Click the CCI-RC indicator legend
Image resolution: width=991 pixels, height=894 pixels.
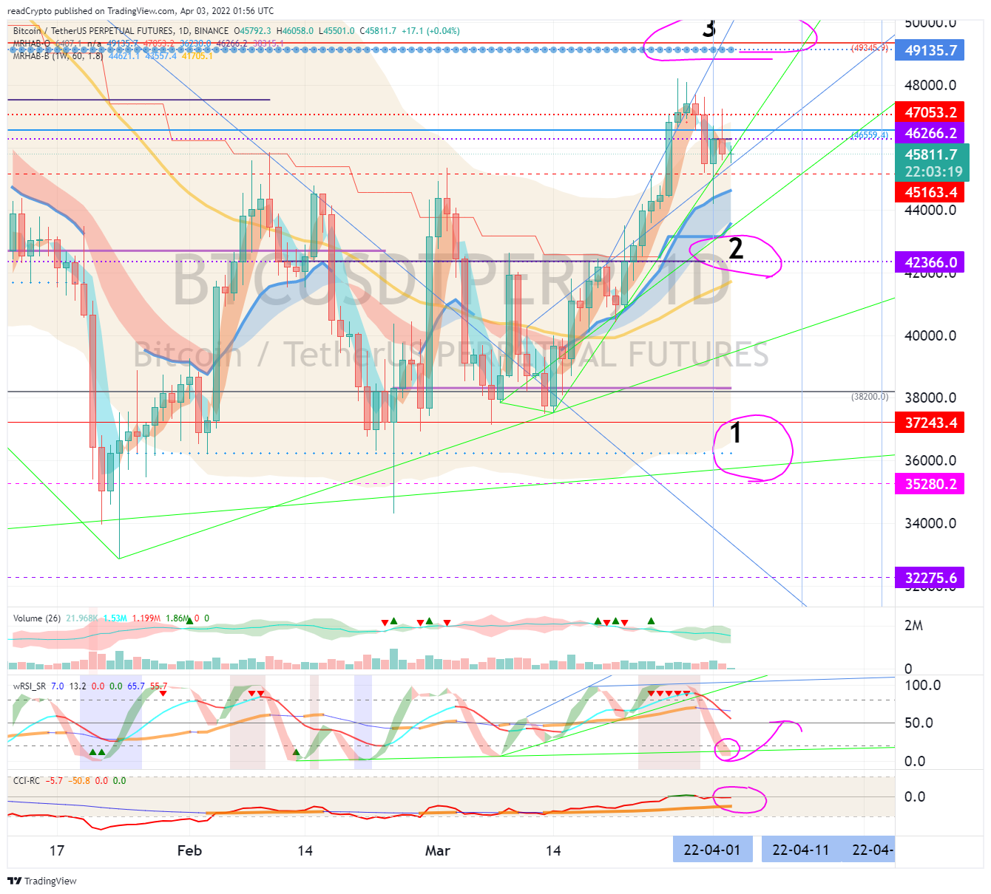(x=27, y=780)
